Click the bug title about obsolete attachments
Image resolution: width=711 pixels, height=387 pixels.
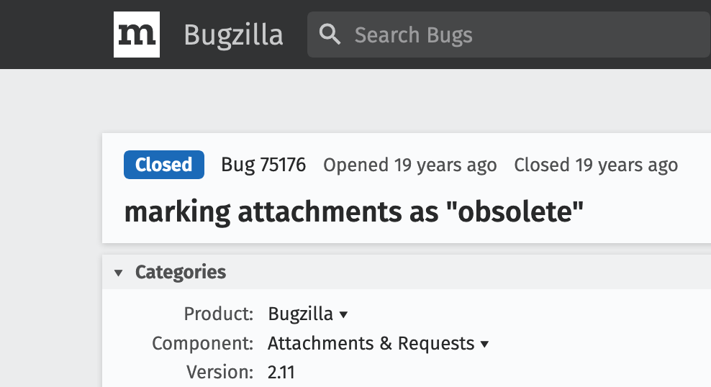[x=353, y=211]
